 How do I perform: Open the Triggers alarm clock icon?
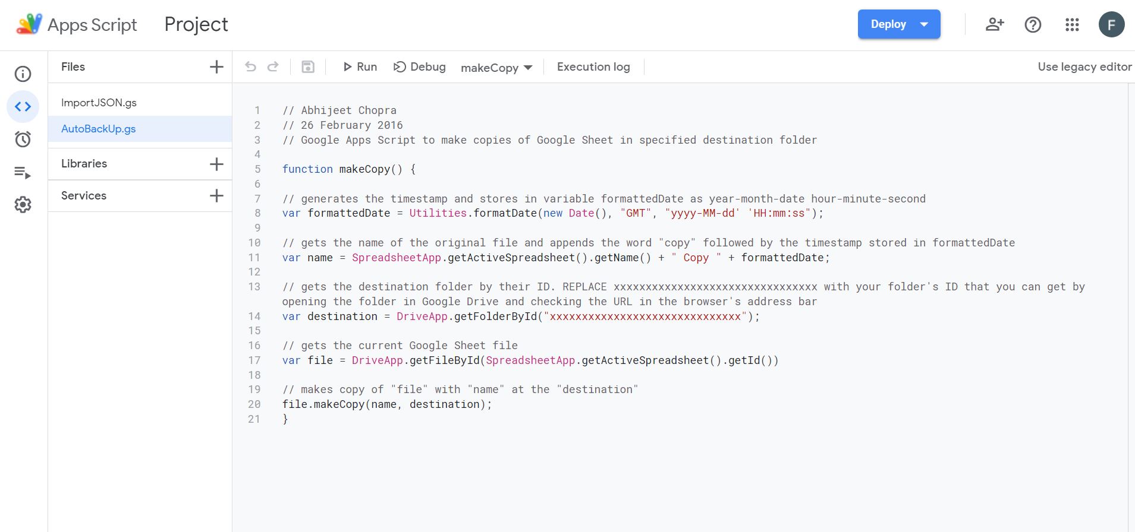(23, 140)
